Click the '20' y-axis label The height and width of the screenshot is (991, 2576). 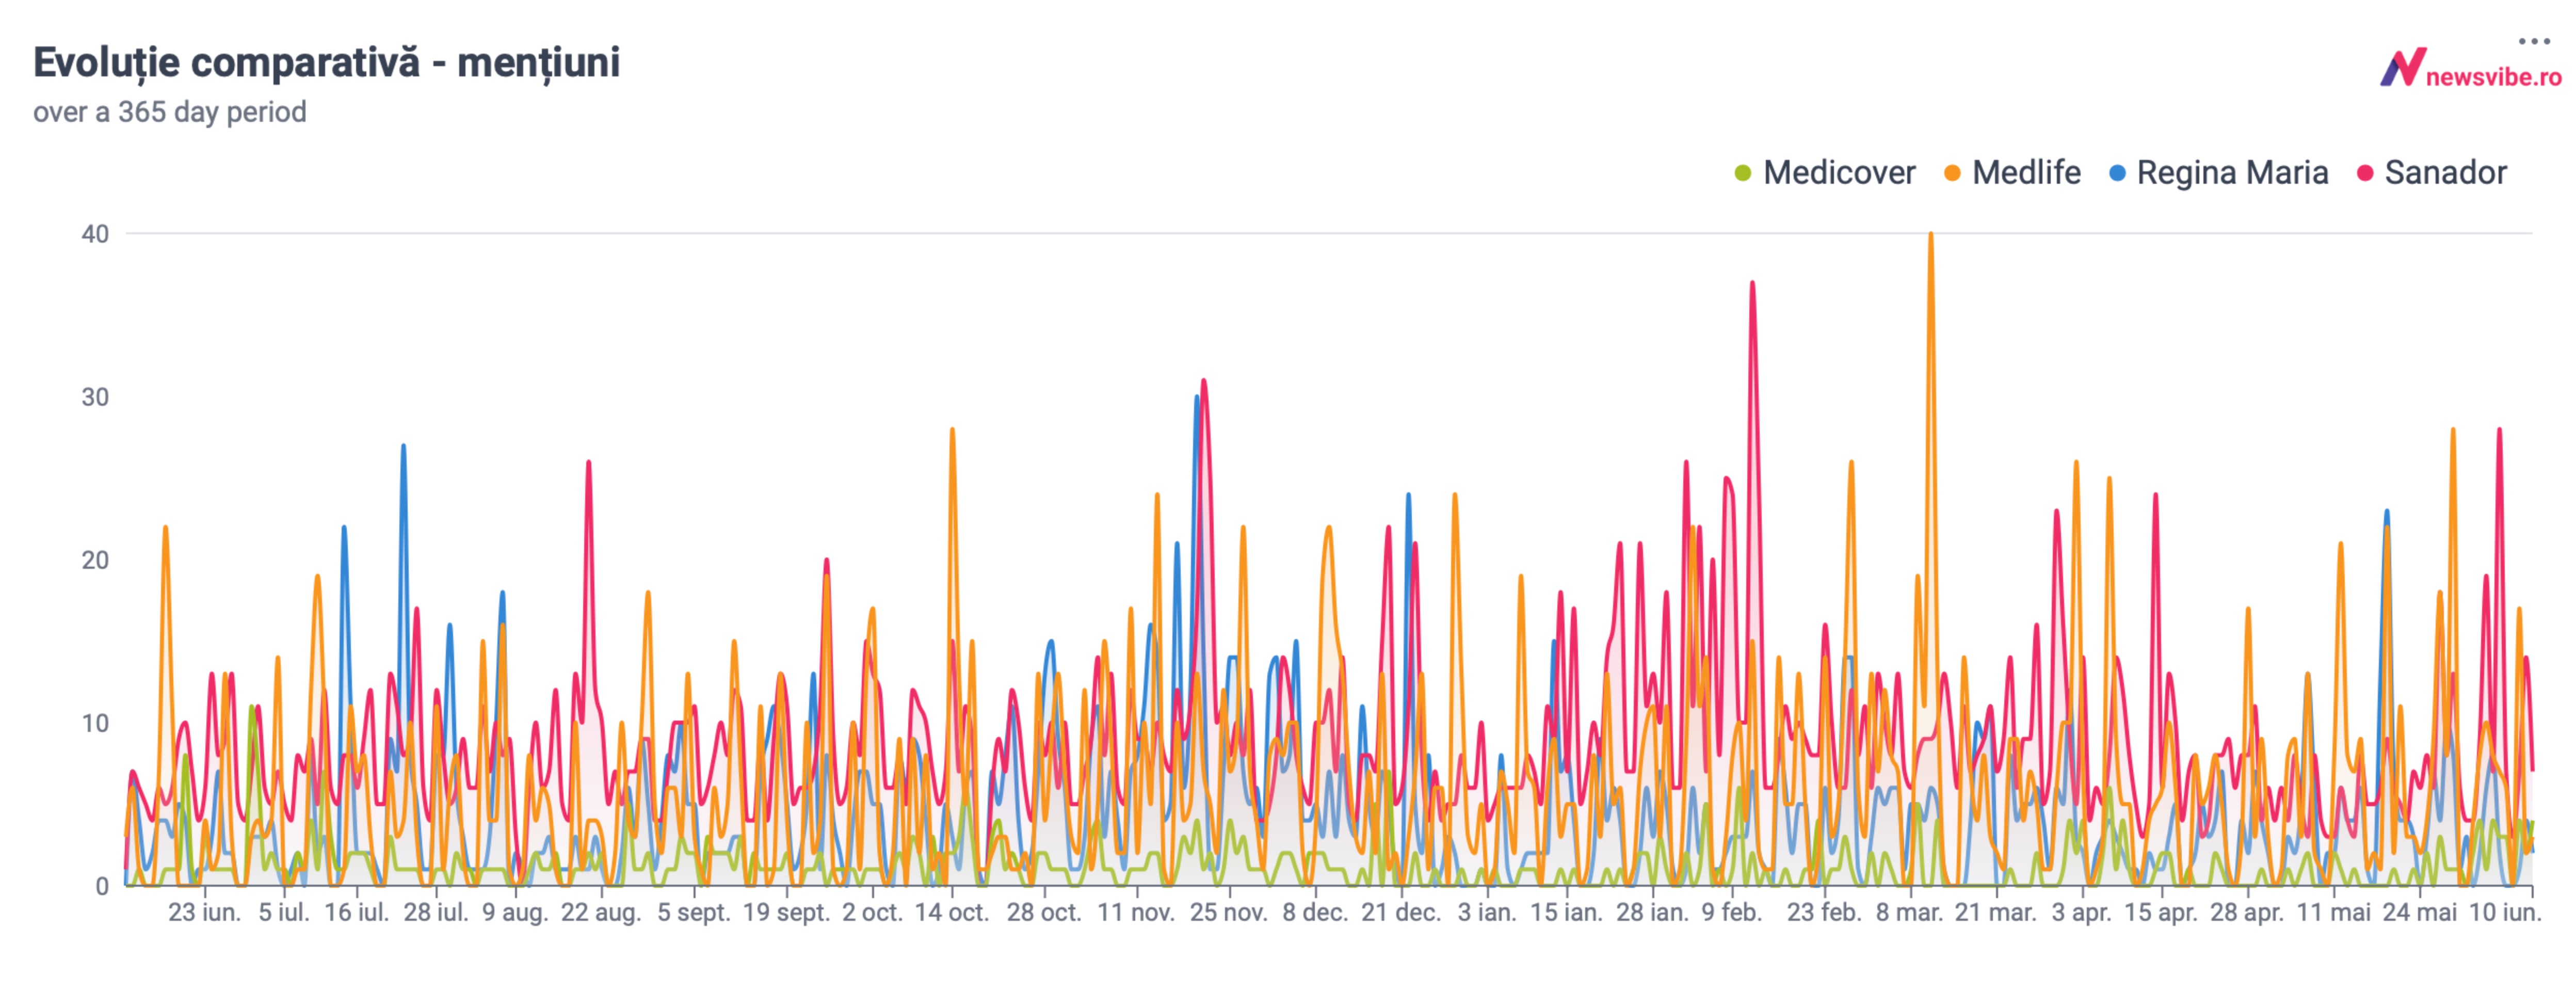click(x=95, y=560)
